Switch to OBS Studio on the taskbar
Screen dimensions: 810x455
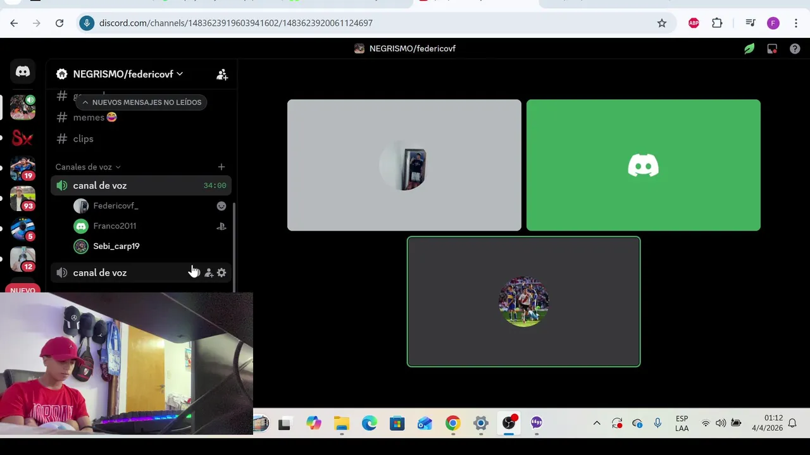509,423
